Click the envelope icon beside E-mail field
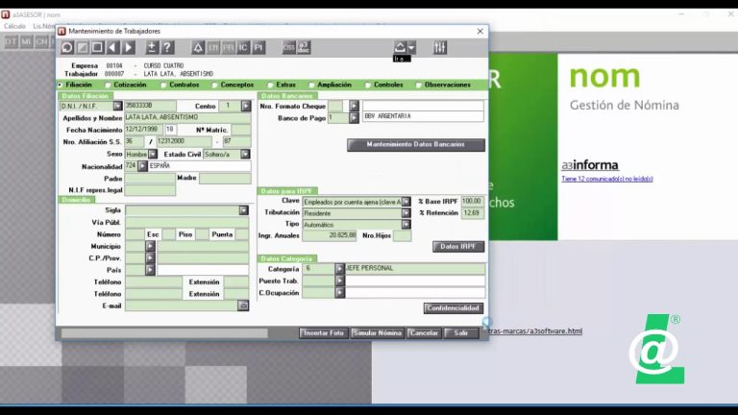 pyautogui.click(x=243, y=305)
